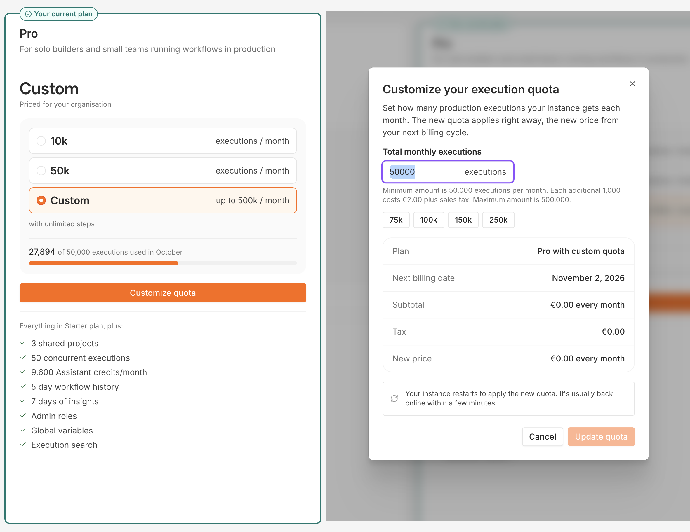Screen dimensions: 690x532
Task: Click the checkmark next to 7 days of insights
Action: [23, 401]
